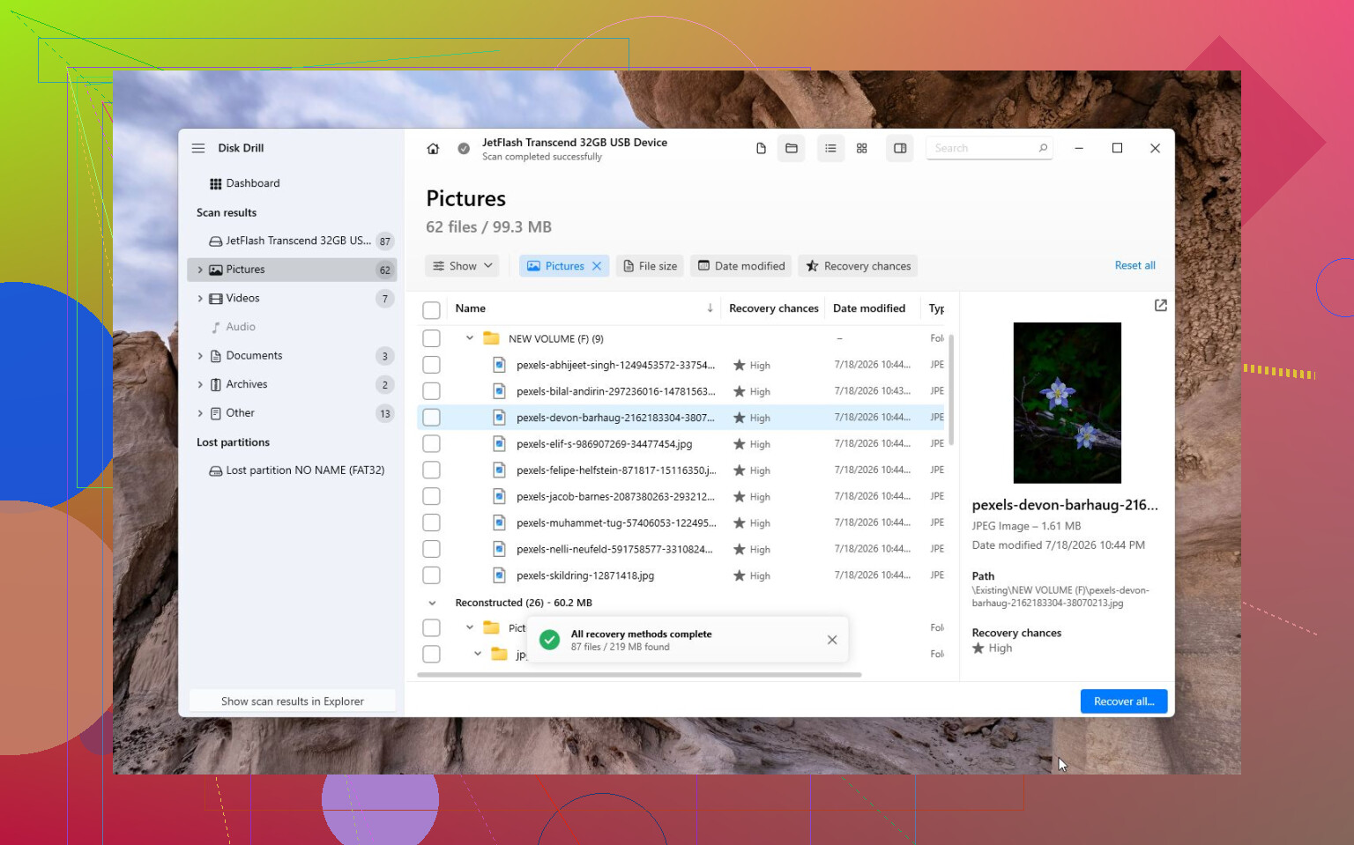Open Dashboard in sidebar
Image resolution: width=1354 pixels, height=845 pixels.
tap(292, 183)
